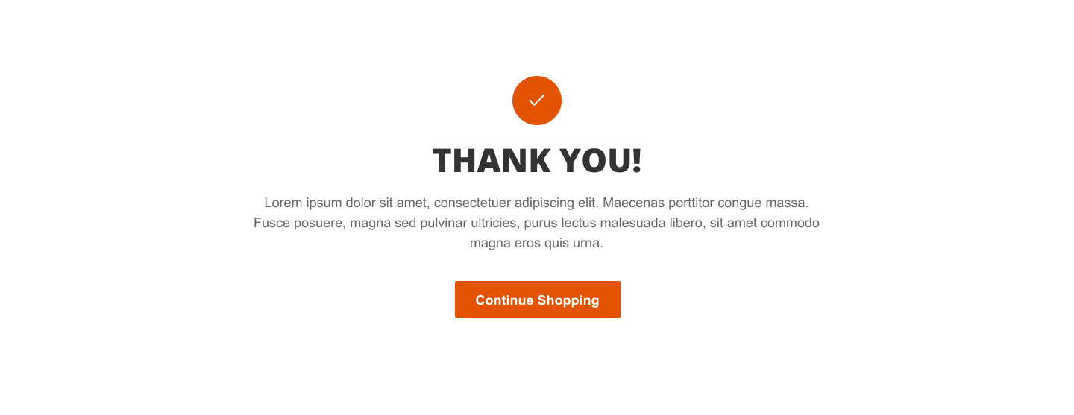
Task: Click the line "magna eros quis urna."
Action: click(536, 243)
